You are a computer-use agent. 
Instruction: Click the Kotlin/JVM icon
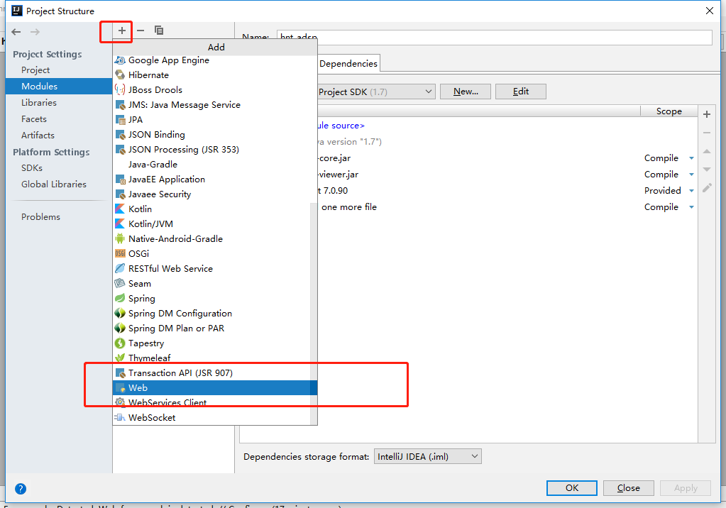pos(120,223)
